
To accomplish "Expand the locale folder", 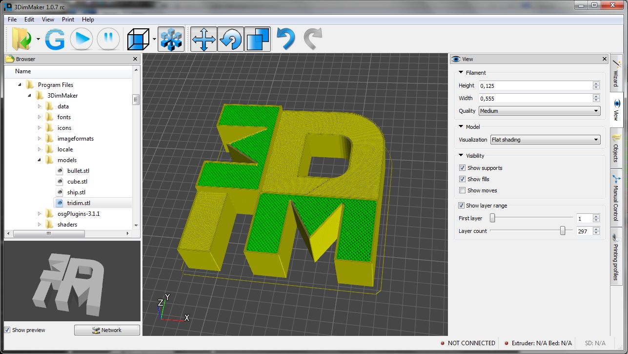I will (40, 149).
